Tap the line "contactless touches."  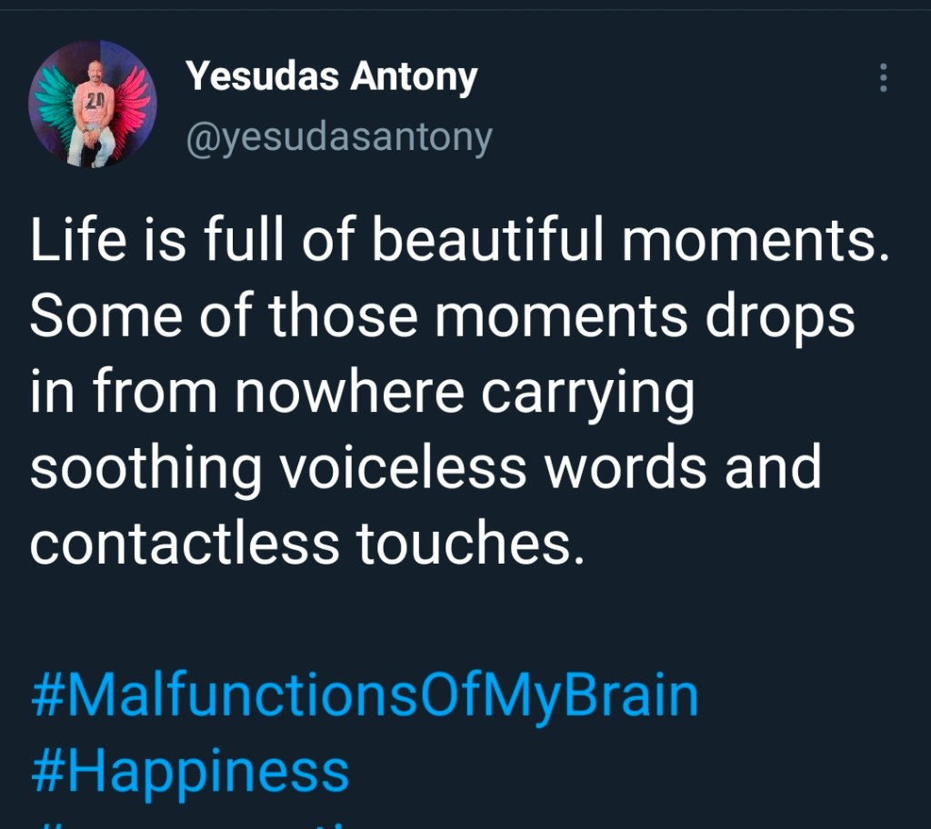(x=306, y=542)
